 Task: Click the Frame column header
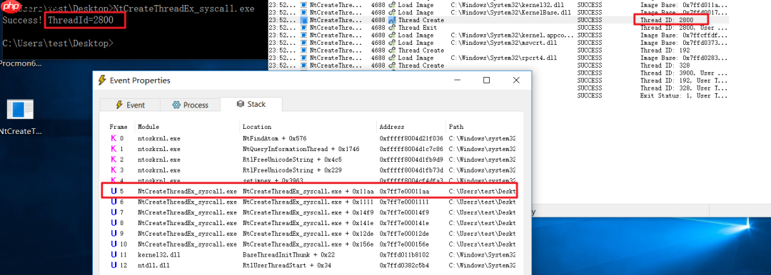tap(119, 127)
